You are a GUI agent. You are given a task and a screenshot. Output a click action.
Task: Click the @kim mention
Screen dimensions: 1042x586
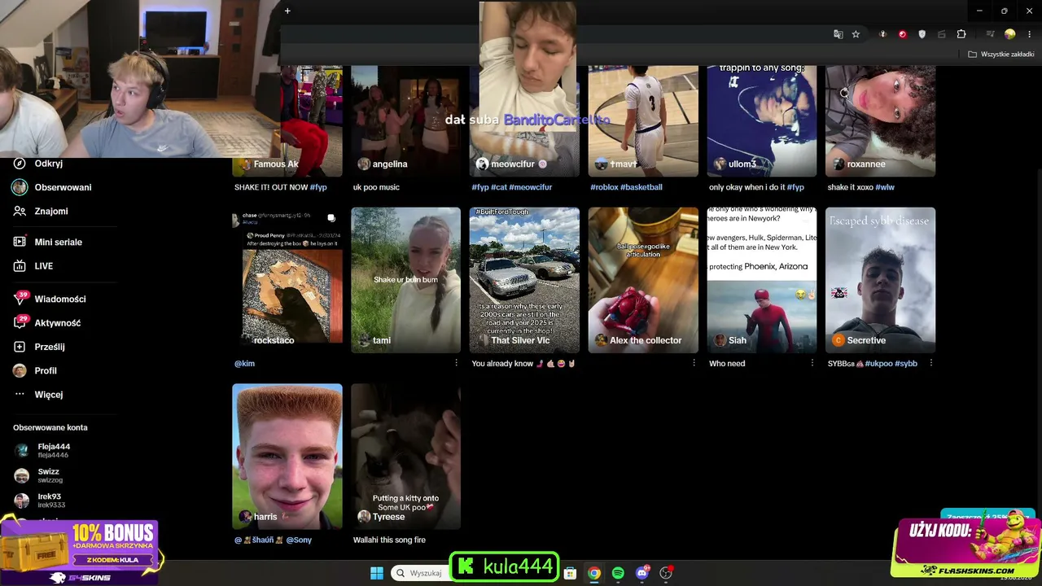[244, 363]
